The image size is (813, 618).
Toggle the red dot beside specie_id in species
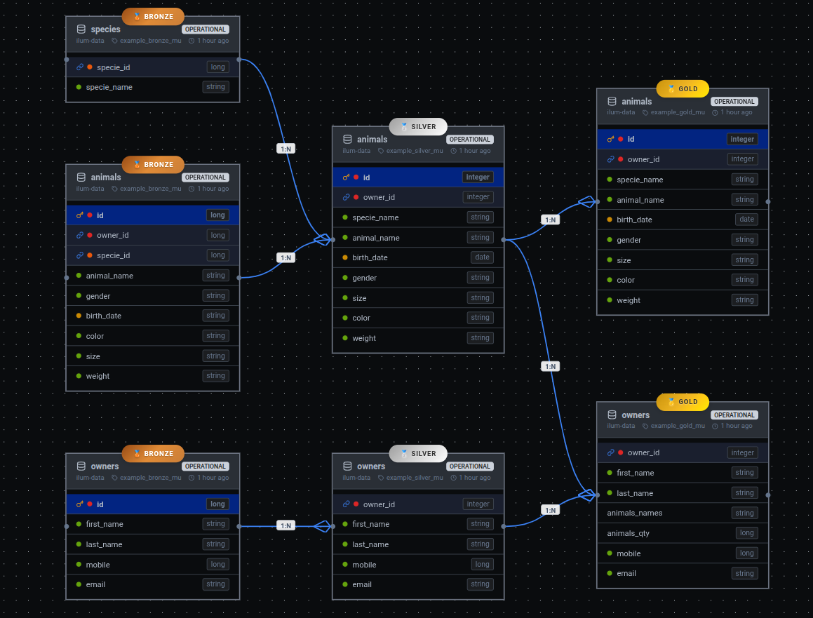(89, 67)
